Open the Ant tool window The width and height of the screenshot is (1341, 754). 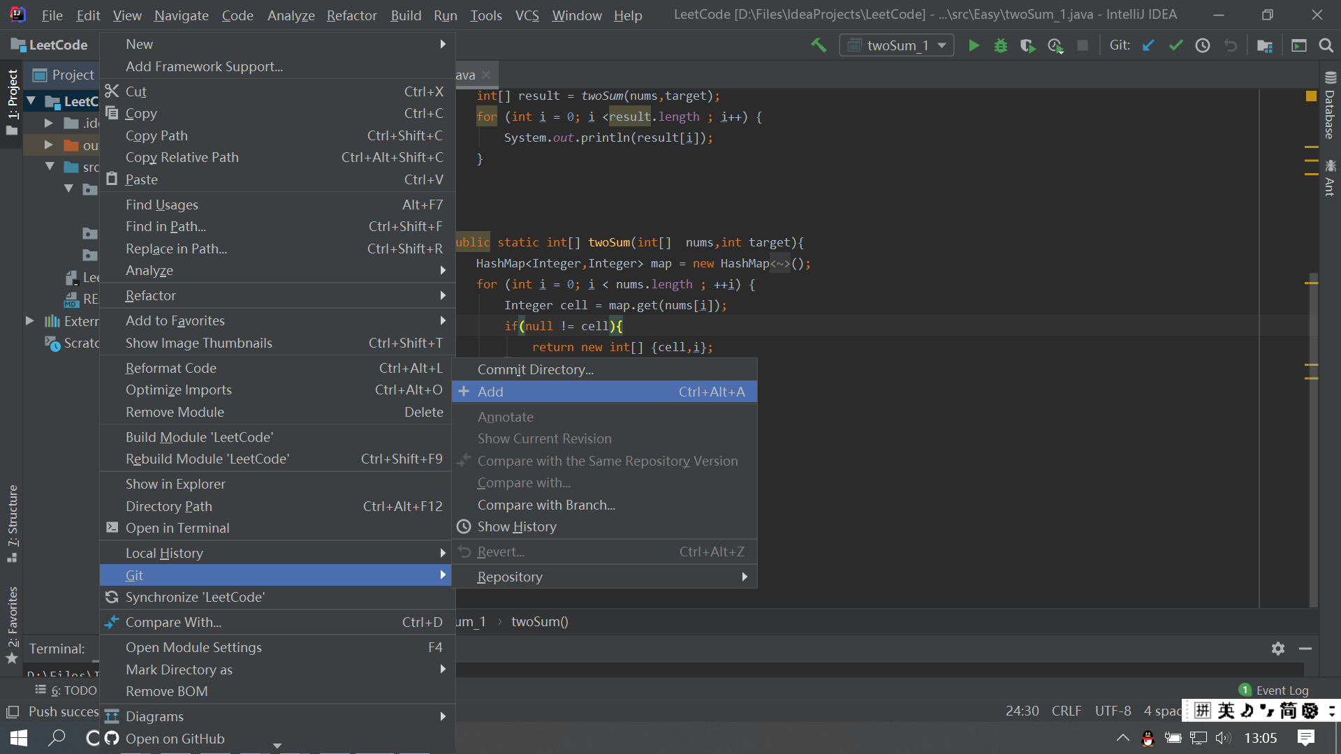[x=1330, y=178]
